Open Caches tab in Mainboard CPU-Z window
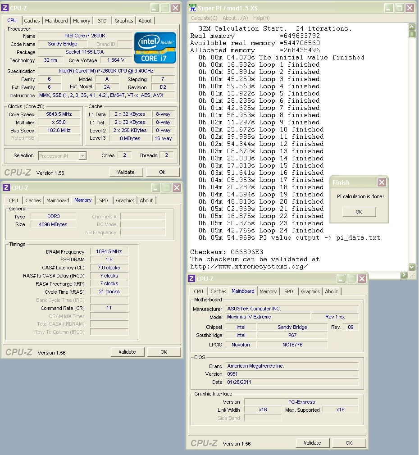419x455 pixels. [218, 291]
